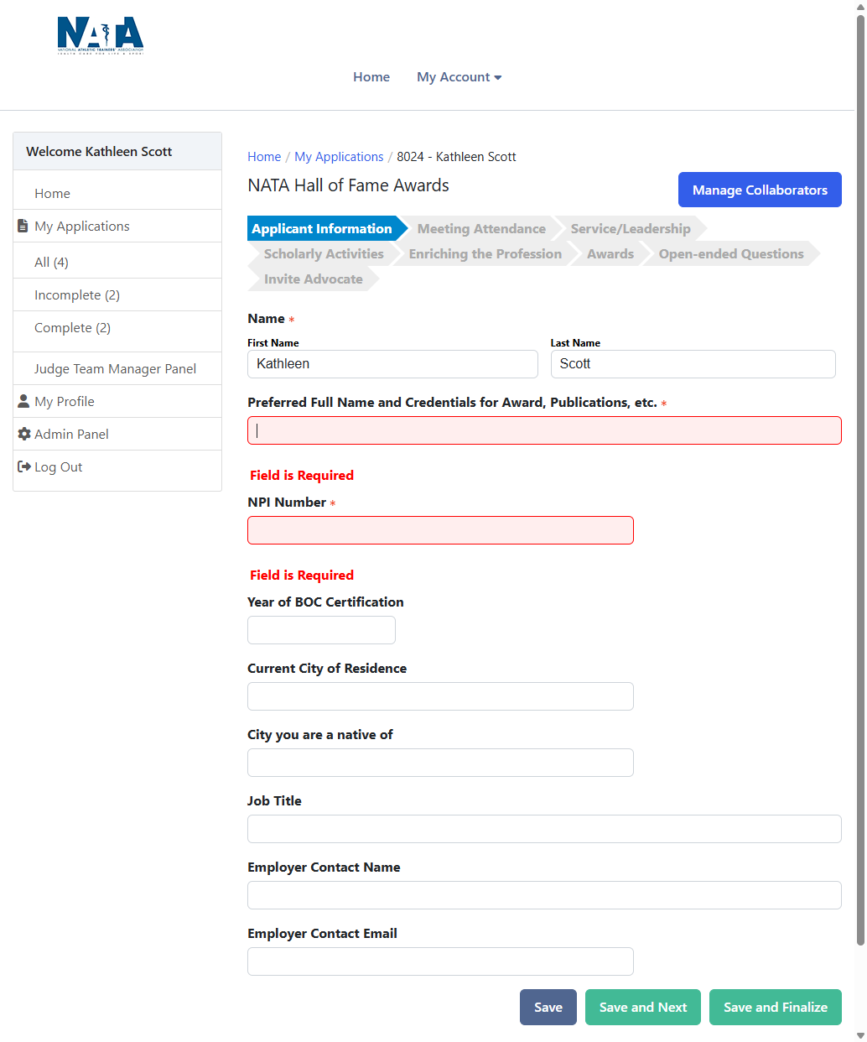
Task: Go to Home in top navigation
Action: pos(371,77)
